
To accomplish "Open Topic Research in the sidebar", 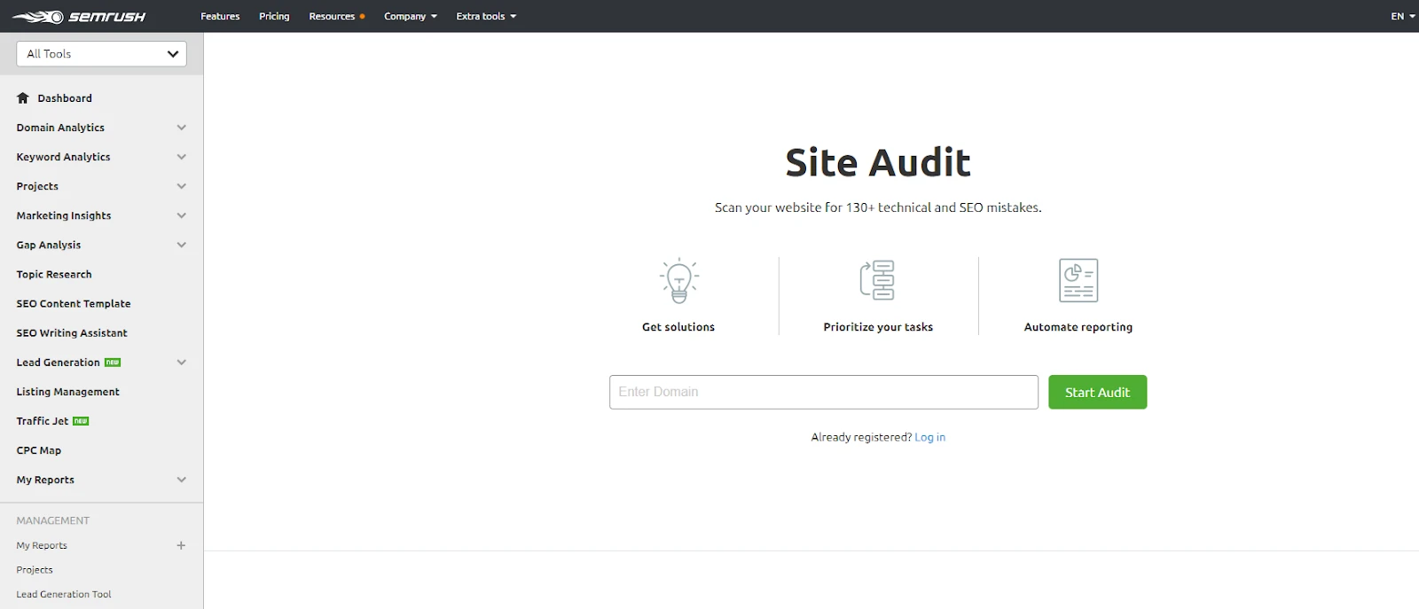I will click(54, 275).
